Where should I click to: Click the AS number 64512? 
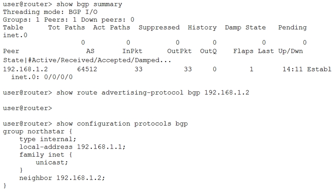coord(87,69)
